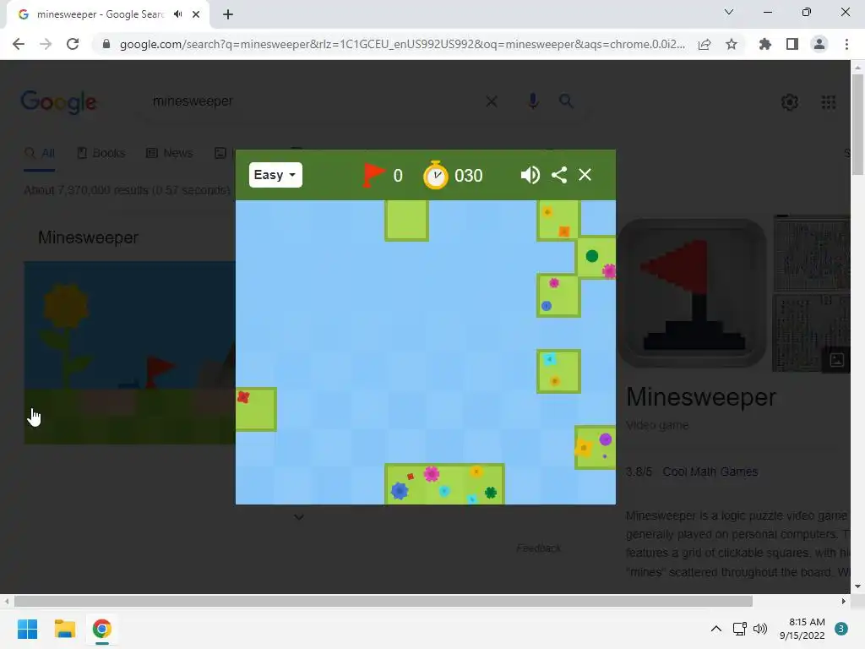Open Chrome three-dot menu
The width and height of the screenshot is (865, 649).
click(x=846, y=44)
